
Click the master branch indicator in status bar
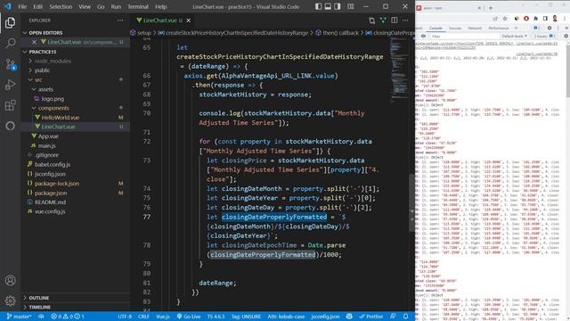(x=20, y=317)
